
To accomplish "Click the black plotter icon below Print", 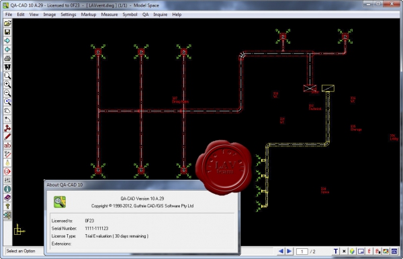I will tap(7, 67).
